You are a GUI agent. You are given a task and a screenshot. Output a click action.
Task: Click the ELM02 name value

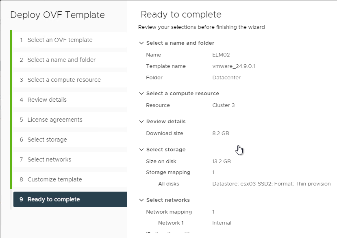(x=221, y=55)
